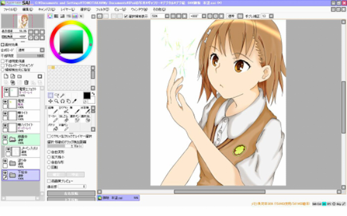Select the magic wand tool
Screen dimensions: 347x216
pos(63,95)
